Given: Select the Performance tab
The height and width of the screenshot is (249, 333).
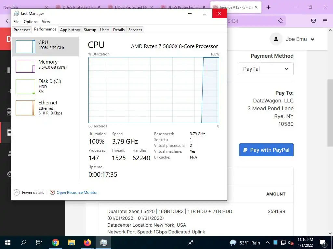Looking at the screenshot, I should 45,29.
